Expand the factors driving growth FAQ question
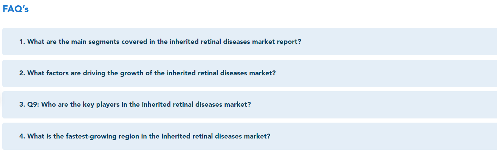This screenshot has width=497, height=151. pyautogui.click(x=249, y=73)
